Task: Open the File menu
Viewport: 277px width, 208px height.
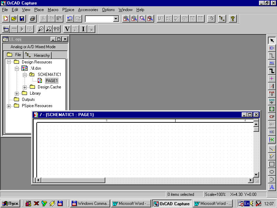Action: [5, 10]
